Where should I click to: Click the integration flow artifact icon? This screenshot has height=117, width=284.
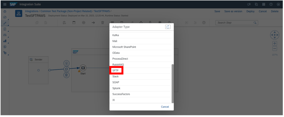click(x=19, y=14)
